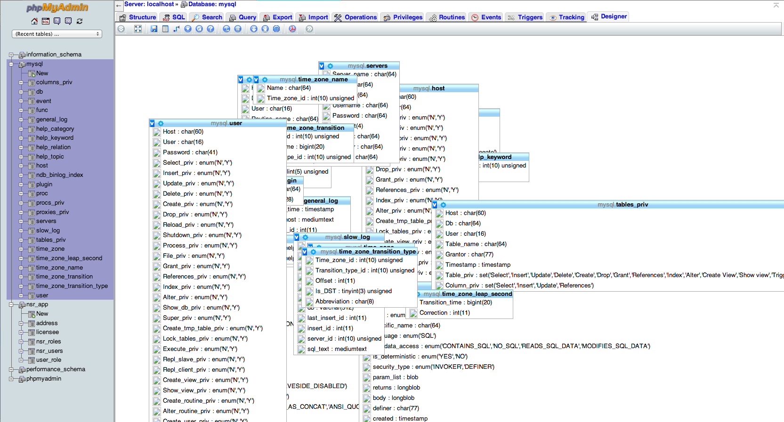Show/hide the designer left menu icon
Image resolution: width=784 pixels, height=422 pixels.
pyautogui.click(x=121, y=29)
